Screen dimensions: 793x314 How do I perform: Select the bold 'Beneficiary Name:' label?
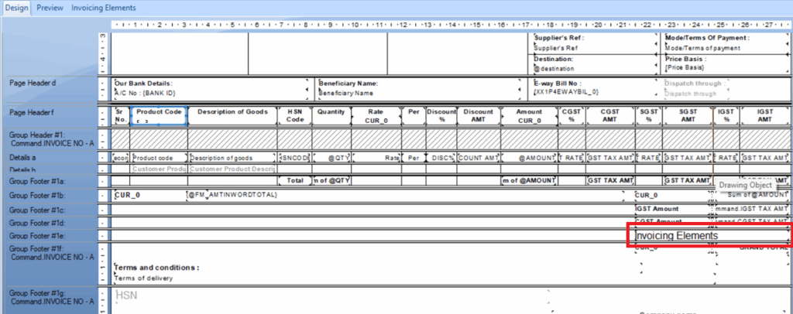(348, 84)
